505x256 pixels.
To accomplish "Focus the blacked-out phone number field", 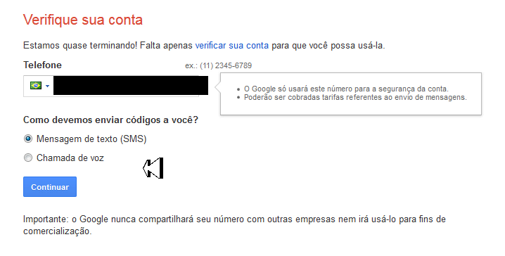I will pos(130,86).
